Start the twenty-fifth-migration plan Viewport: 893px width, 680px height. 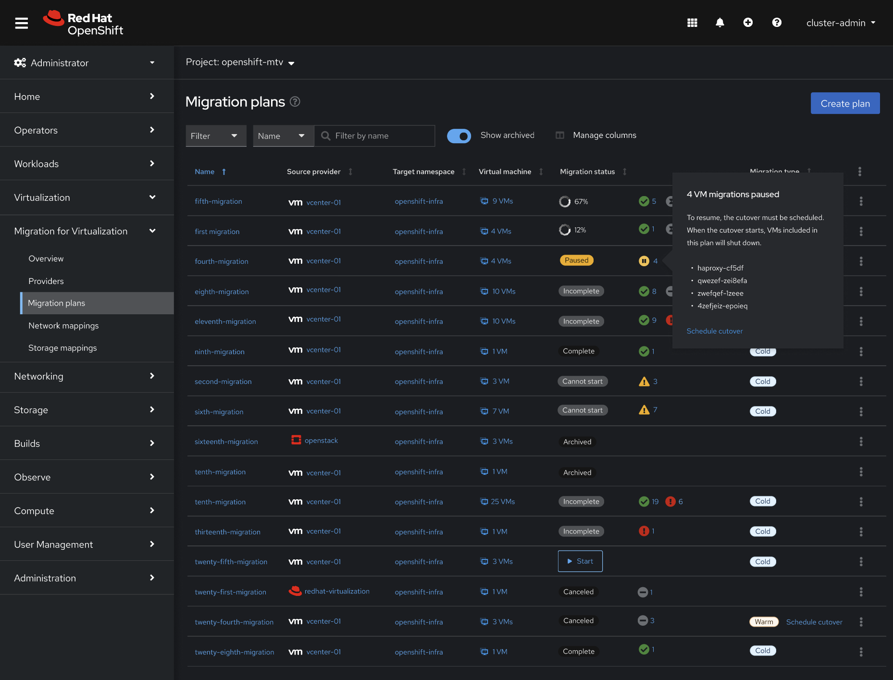(x=580, y=561)
